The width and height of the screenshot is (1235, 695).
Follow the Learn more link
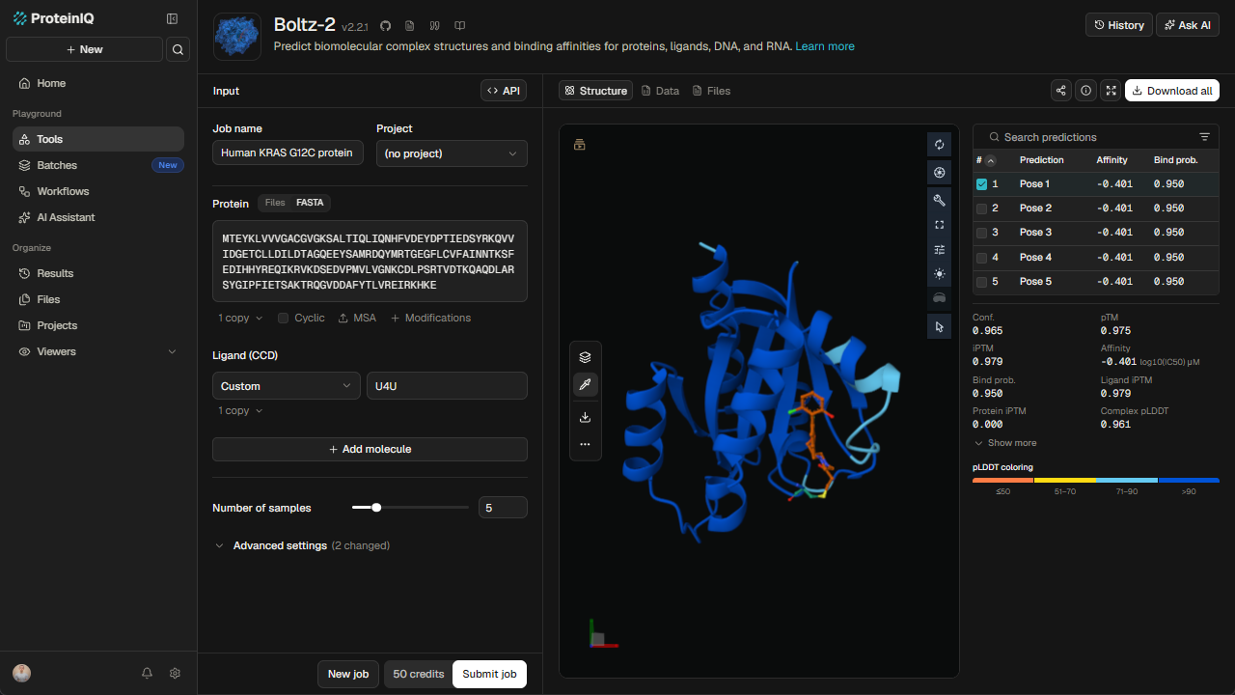(825, 46)
